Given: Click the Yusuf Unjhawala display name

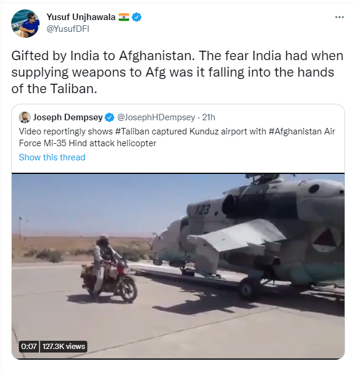Looking at the screenshot, I should (x=81, y=17).
